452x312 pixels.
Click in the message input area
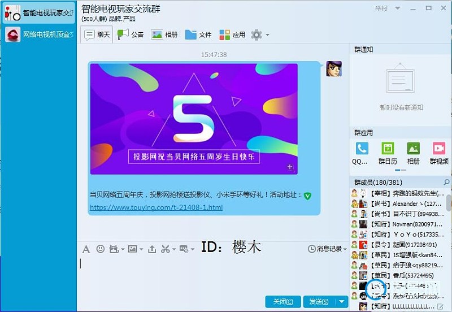214,274
